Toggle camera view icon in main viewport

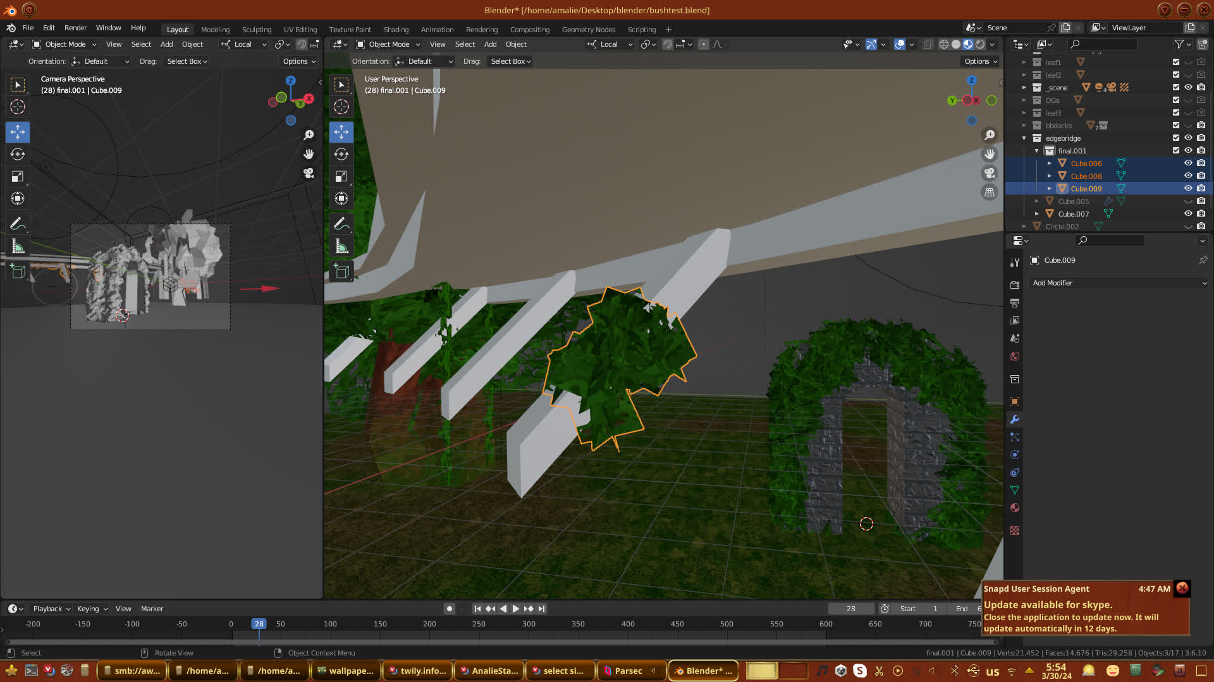point(990,173)
